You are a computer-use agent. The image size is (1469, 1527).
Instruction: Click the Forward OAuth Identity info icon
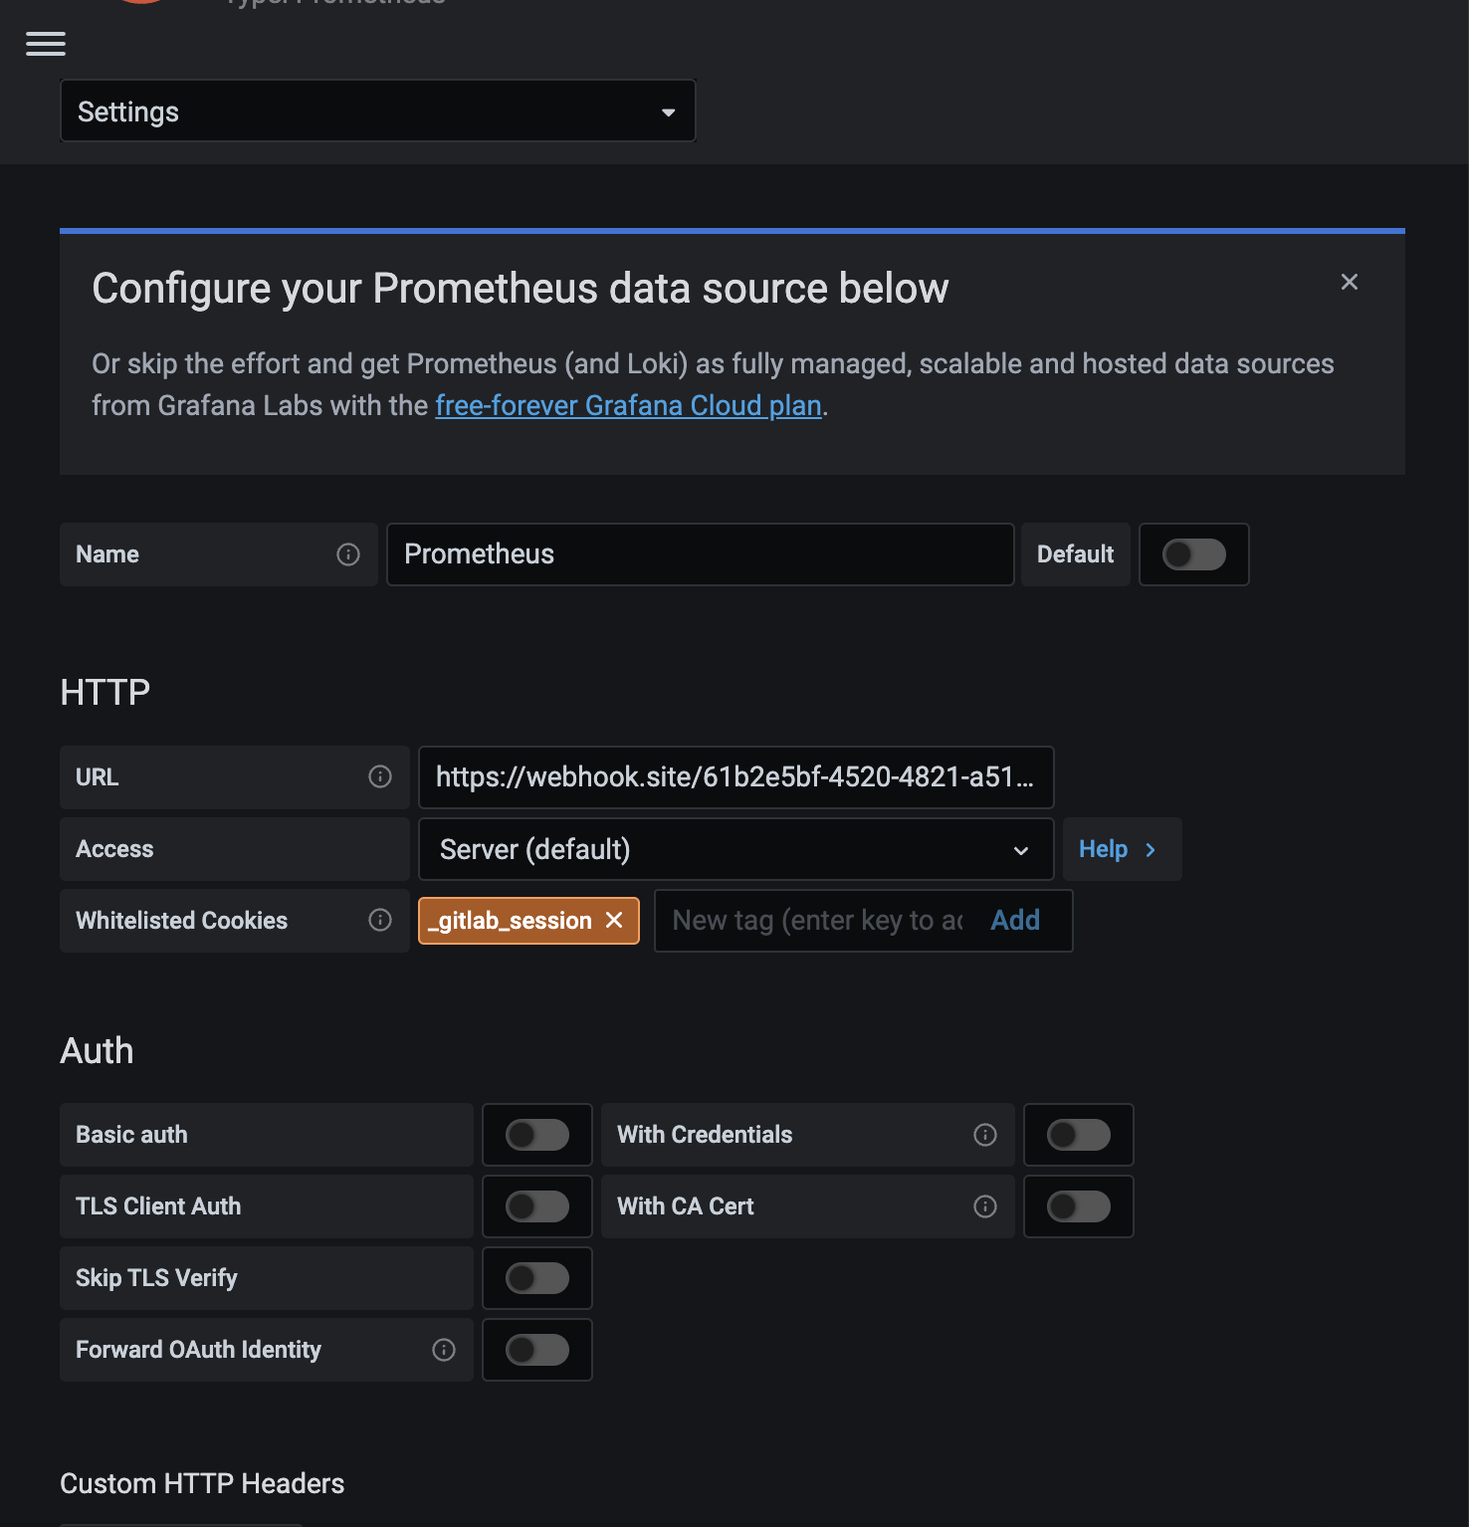click(x=444, y=1350)
